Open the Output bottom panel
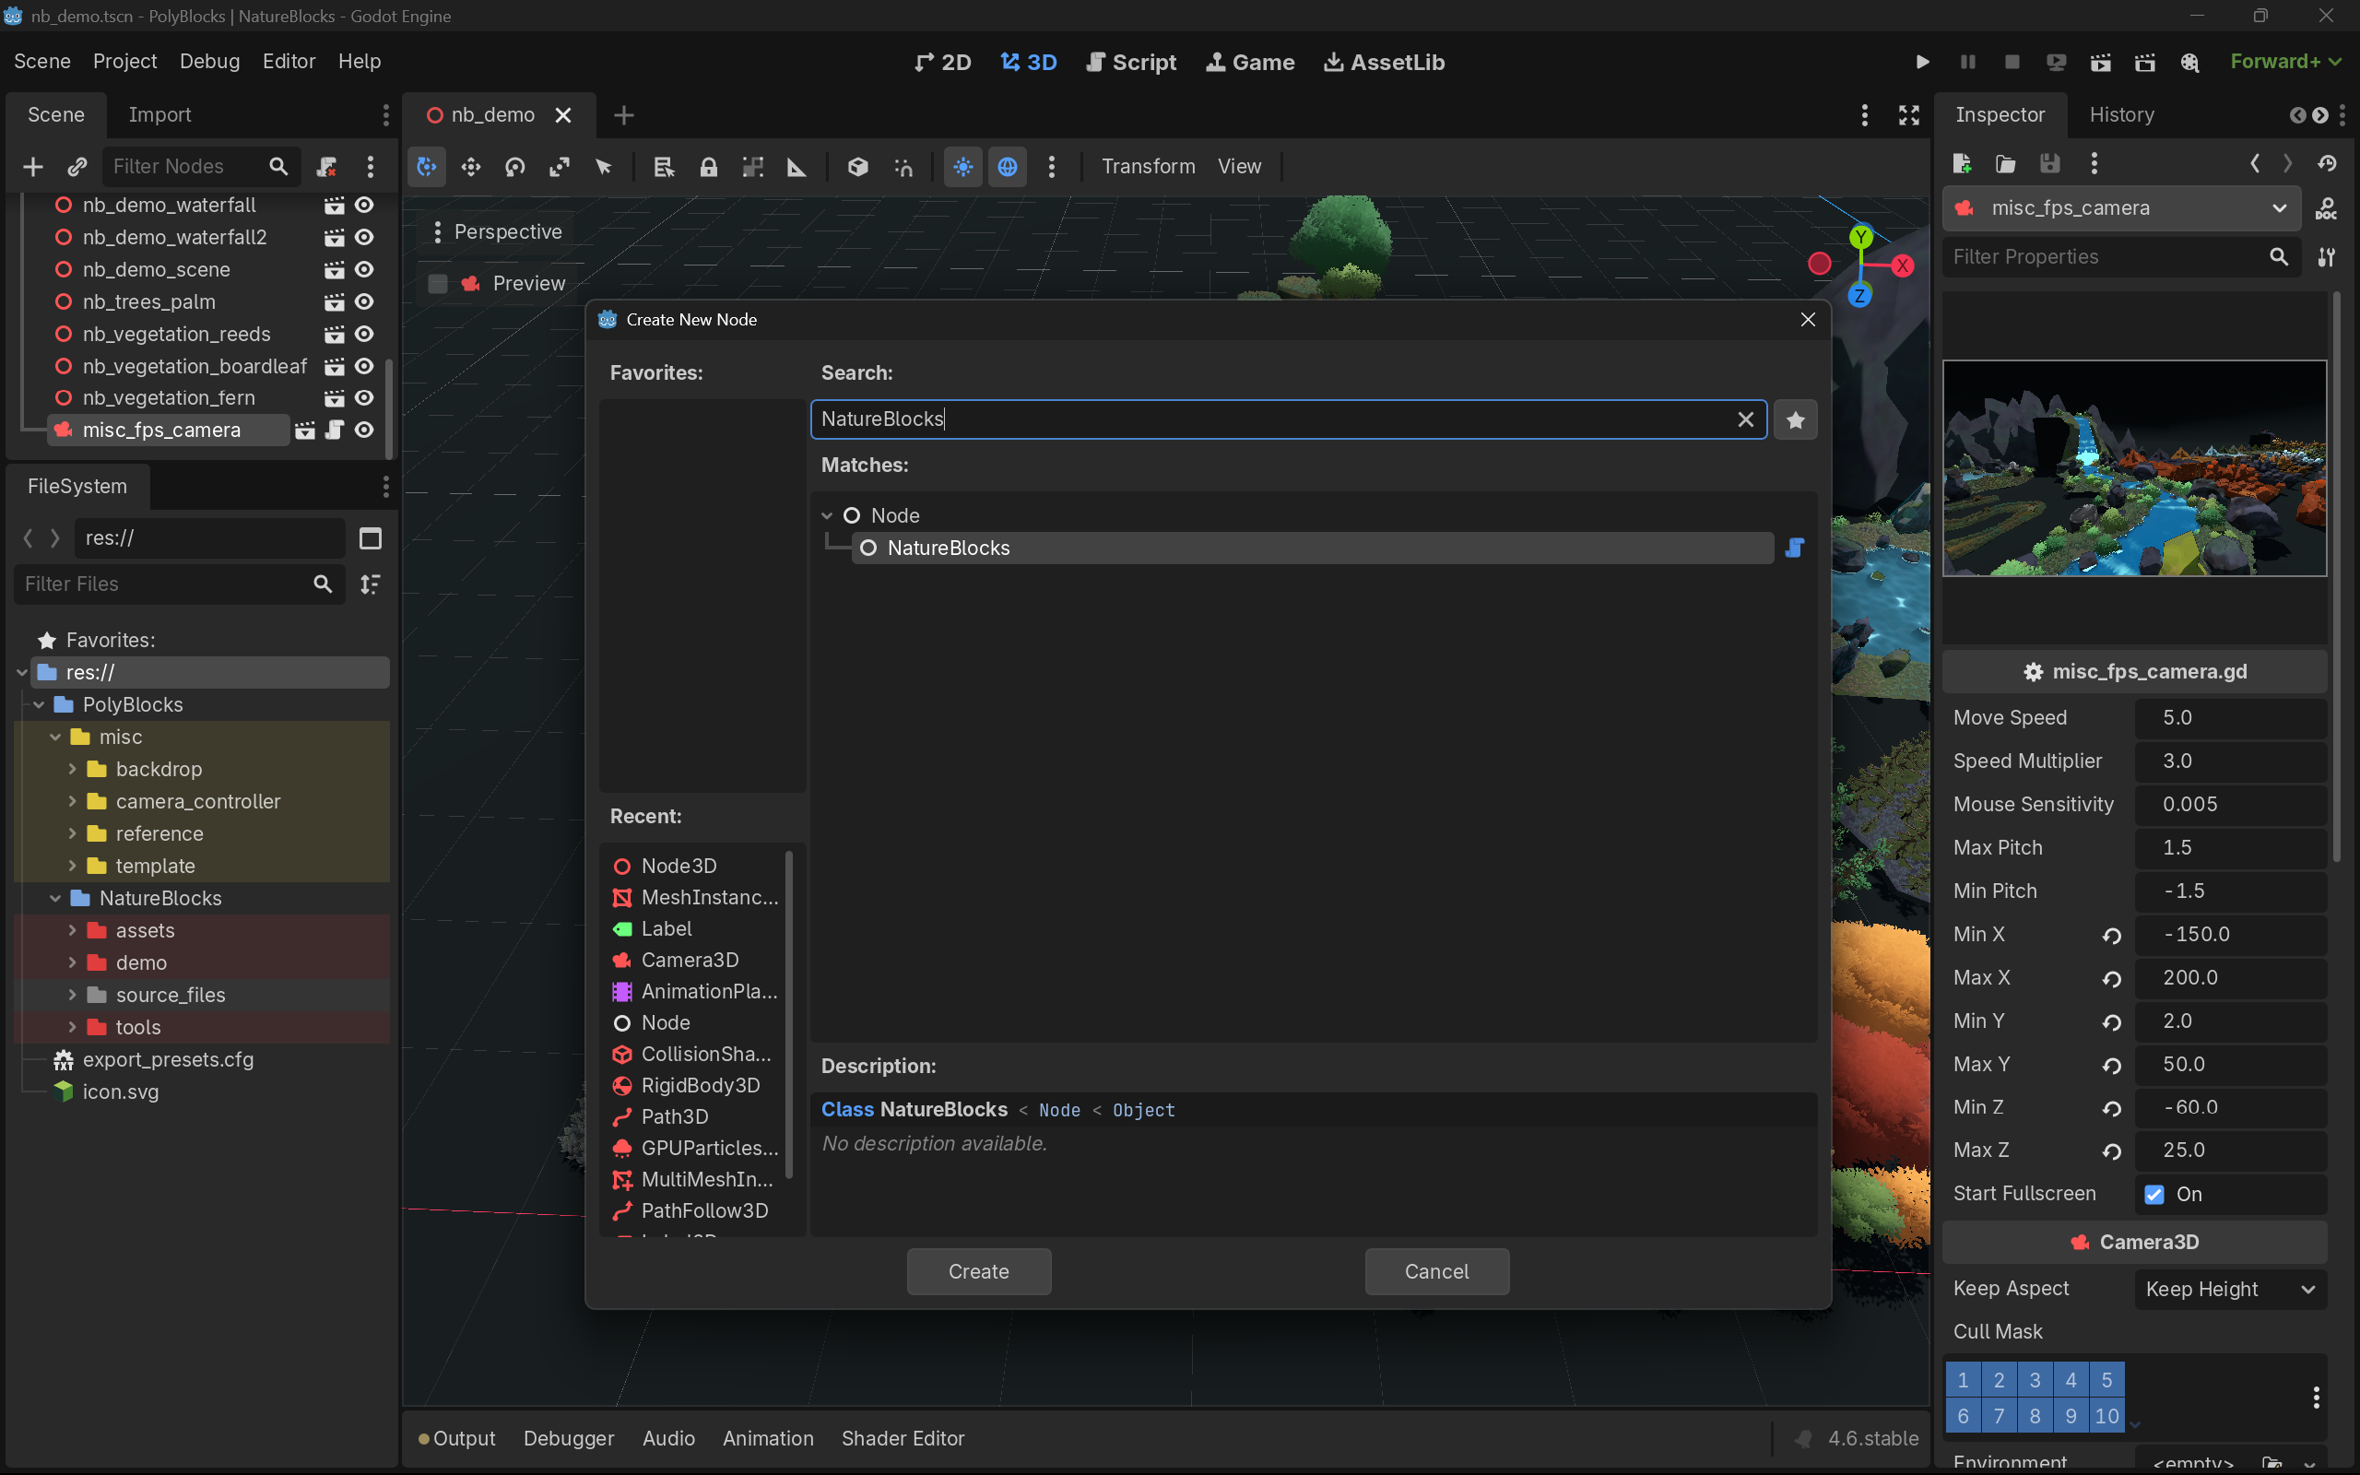 [456, 1439]
